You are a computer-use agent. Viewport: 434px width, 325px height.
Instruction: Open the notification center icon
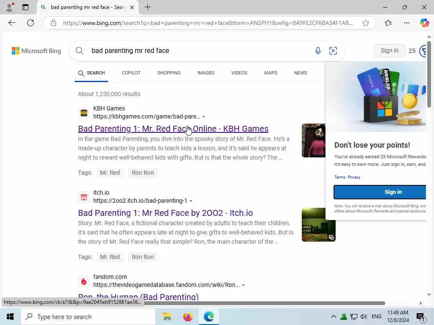420,317
